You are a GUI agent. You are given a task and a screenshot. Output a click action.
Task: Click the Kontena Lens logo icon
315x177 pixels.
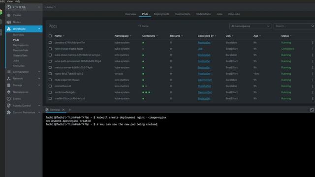pos(9,7)
